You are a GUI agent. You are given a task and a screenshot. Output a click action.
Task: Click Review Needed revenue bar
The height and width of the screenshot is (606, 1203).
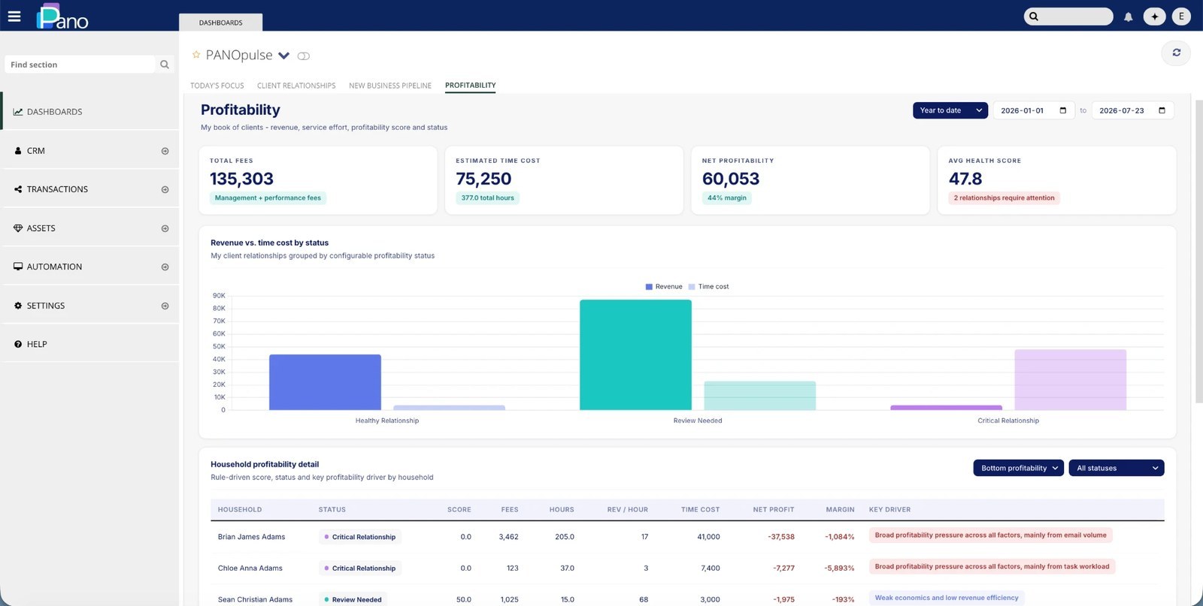(x=635, y=354)
